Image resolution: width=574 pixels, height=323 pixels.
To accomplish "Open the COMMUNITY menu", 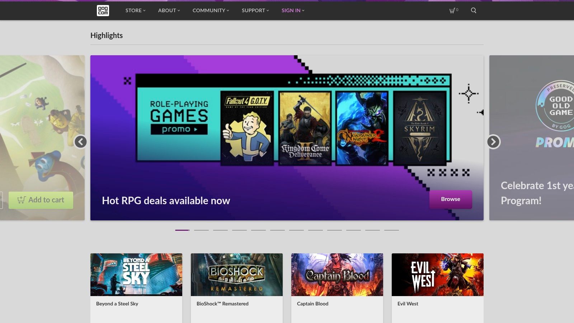I will click(210, 10).
